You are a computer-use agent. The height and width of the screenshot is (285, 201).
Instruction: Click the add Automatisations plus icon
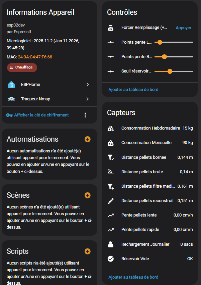tap(88, 139)
